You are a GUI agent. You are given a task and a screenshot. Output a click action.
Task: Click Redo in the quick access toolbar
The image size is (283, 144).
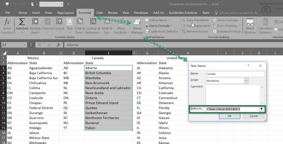point(24,4)
